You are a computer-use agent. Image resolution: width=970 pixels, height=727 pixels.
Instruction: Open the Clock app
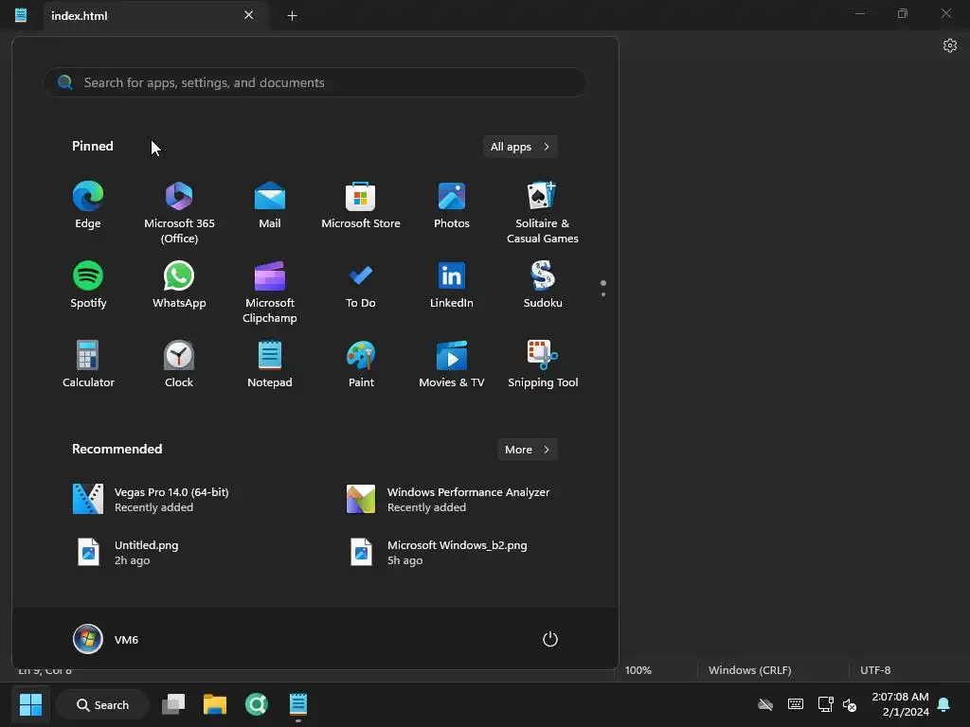pyautogui.click(x=179, y=364)
